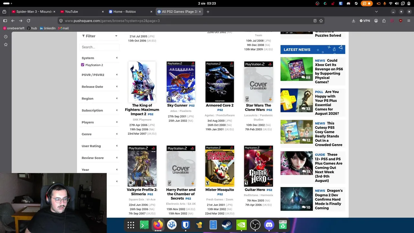The width and height of the screenshot is (414, 233).
Task: Open Firefox from the dock
Action: click(158, 225)
